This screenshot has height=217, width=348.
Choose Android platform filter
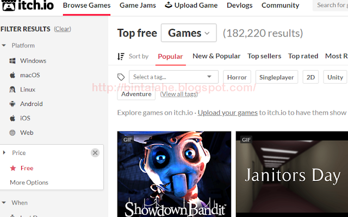32,104
